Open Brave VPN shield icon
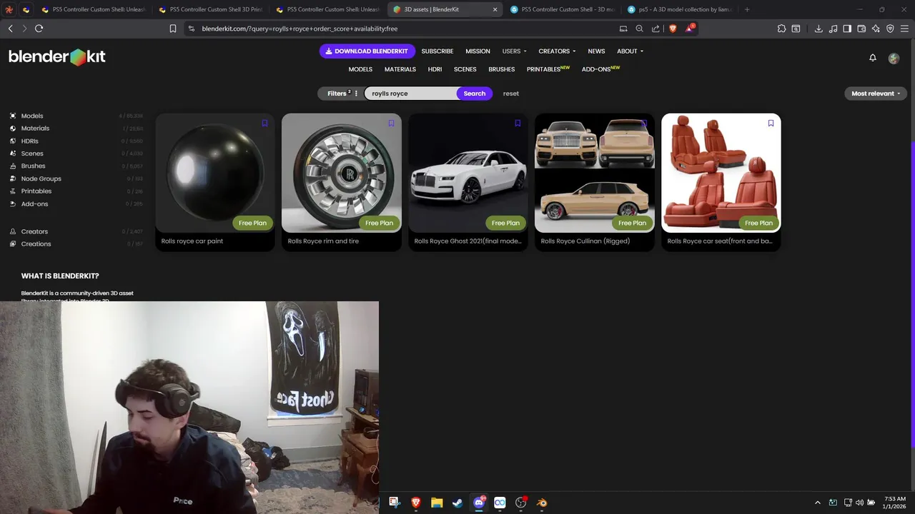 [x=890, y=29]
